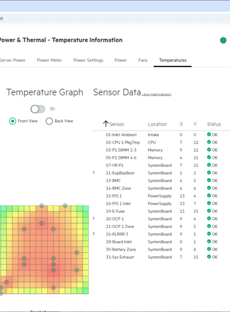Select the Back View radio button
The height and width of the screenshot is (312, 230).
coord(49,121)
